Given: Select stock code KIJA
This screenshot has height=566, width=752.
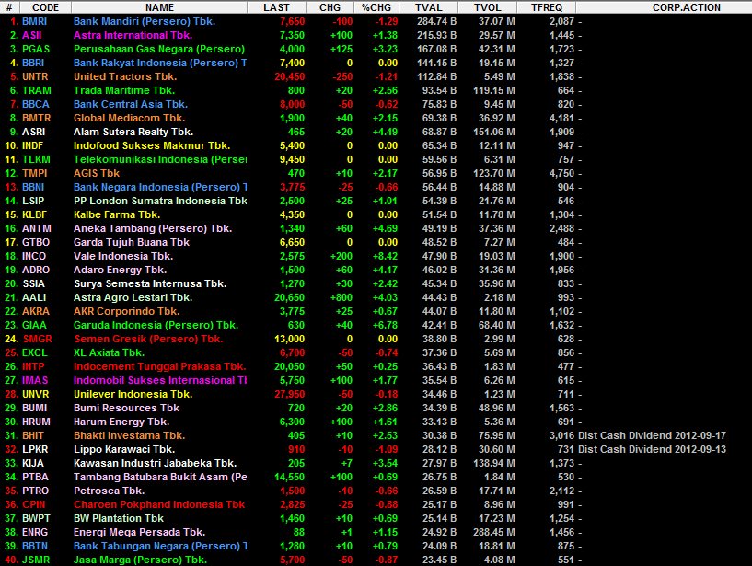Looking at the screenshot, I should (32, 464).
